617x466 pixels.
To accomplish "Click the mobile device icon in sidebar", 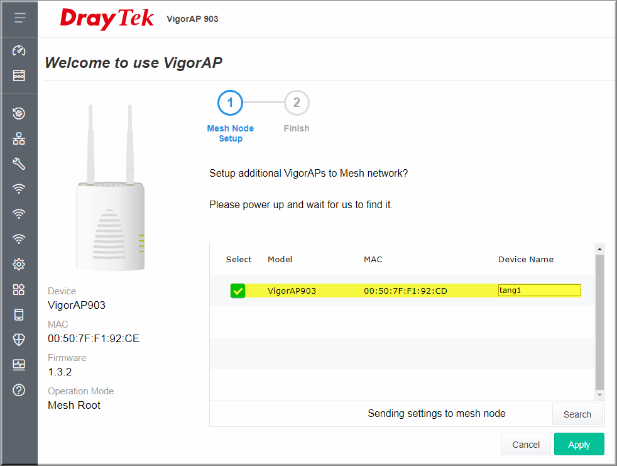I will click(x=19, y=314).
